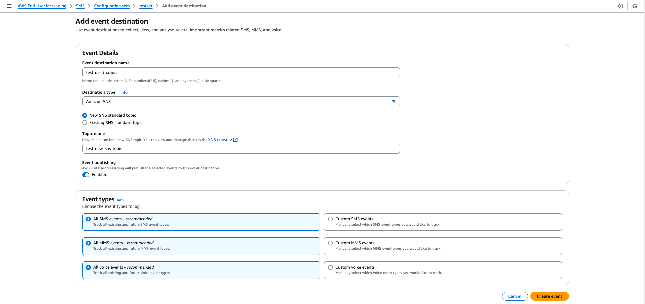The image size is (645, 304).
Task: Choose All MMS events recommended option
Action: coord(201,246)
